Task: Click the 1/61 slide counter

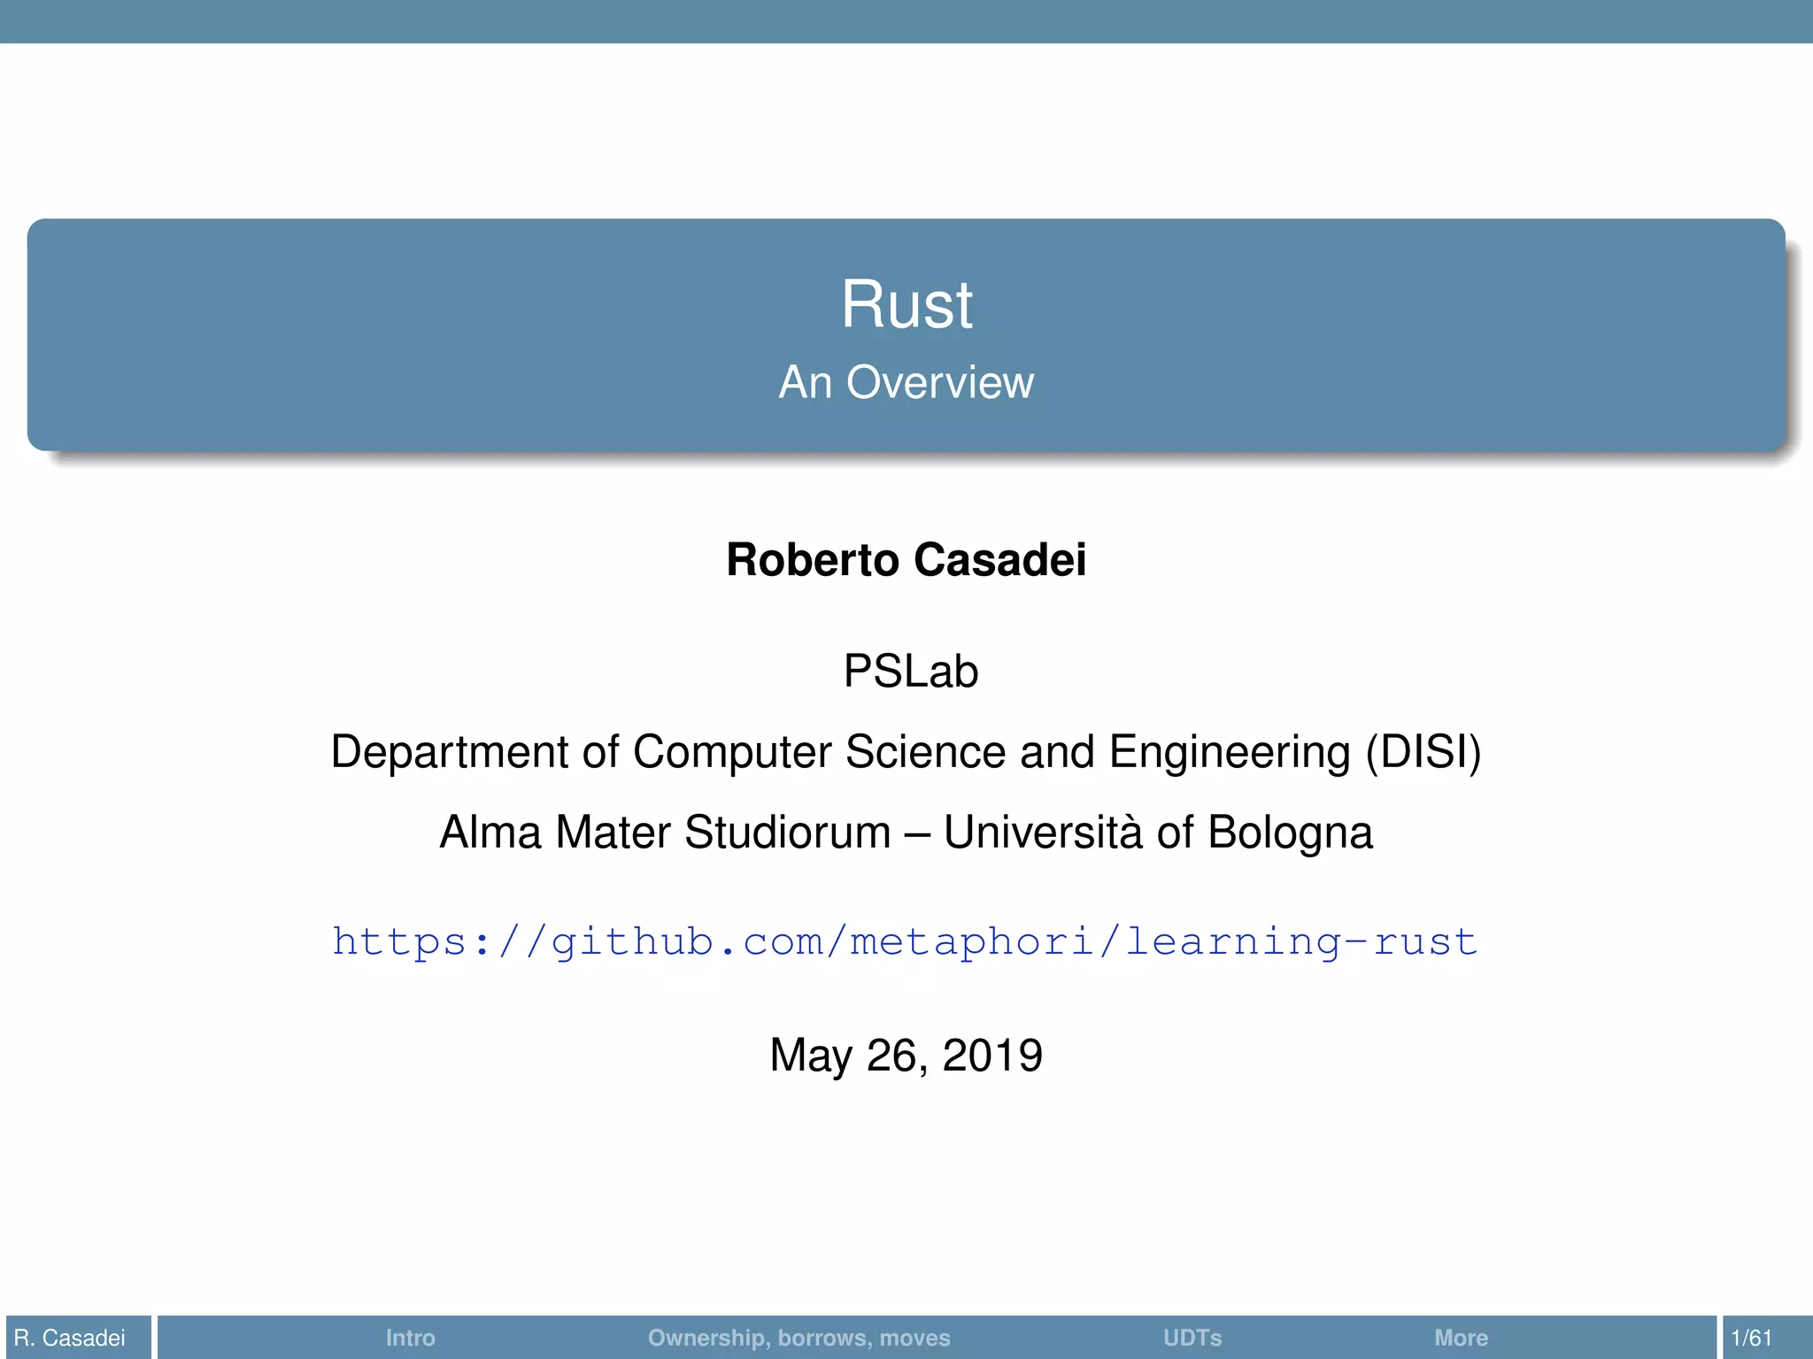Action: tap(1752, 1338)
